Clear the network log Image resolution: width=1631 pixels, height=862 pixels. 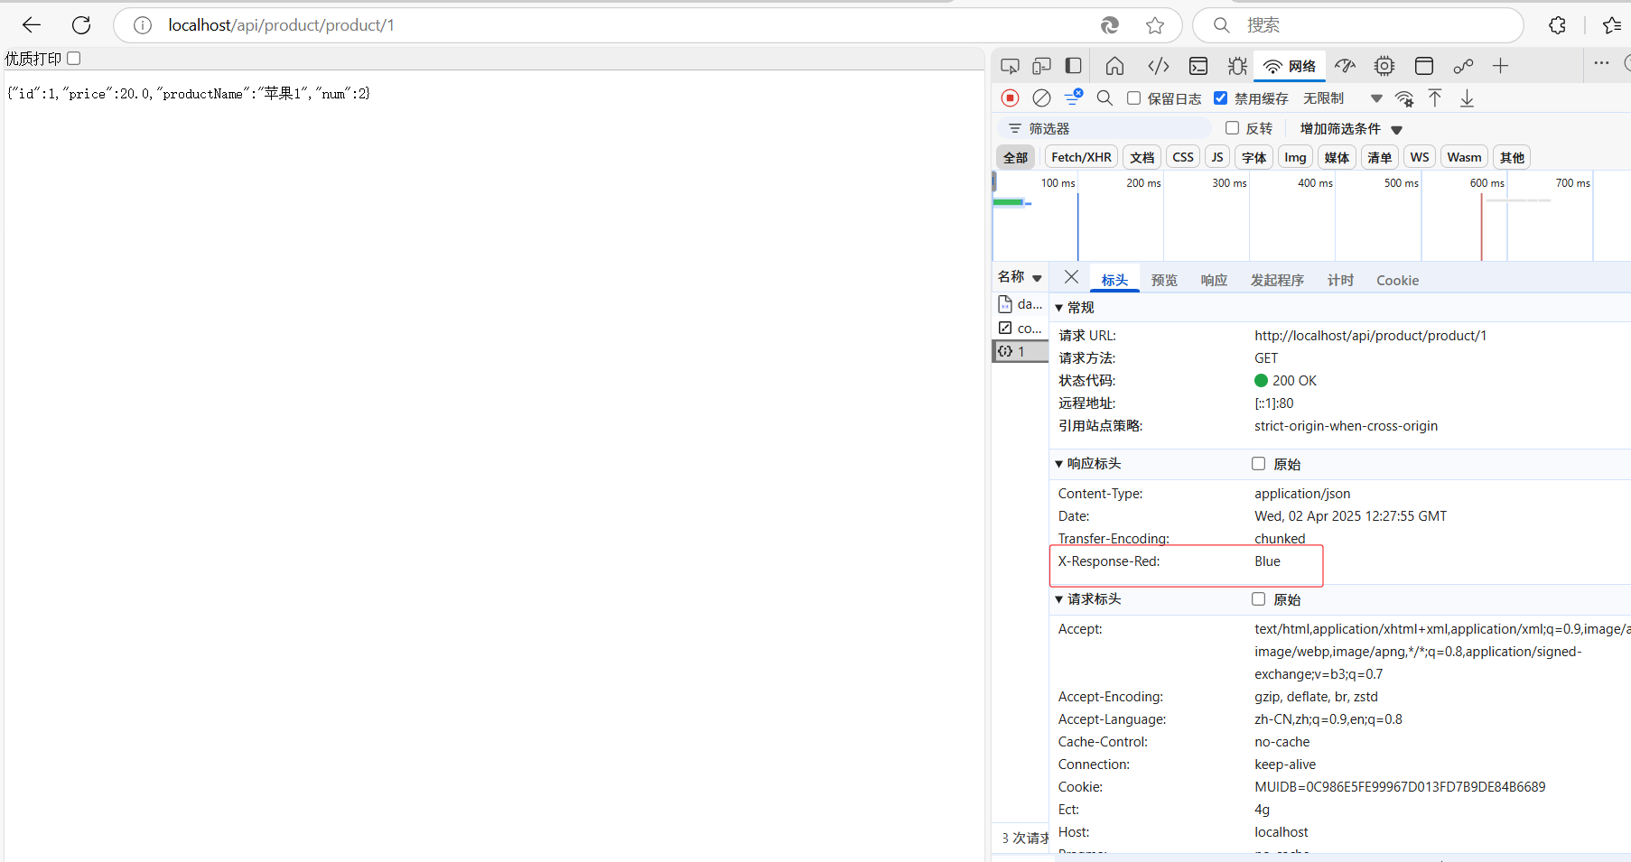coord(1041,97)
